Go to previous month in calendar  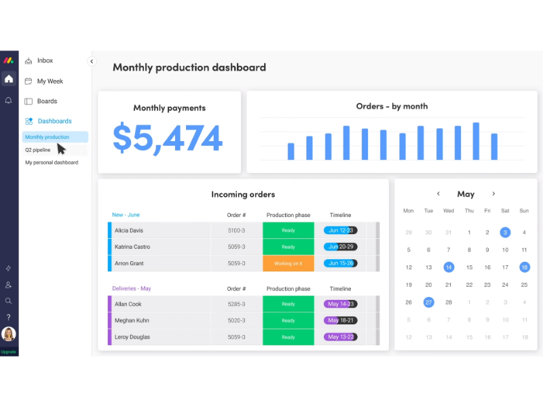coord(438,193)
